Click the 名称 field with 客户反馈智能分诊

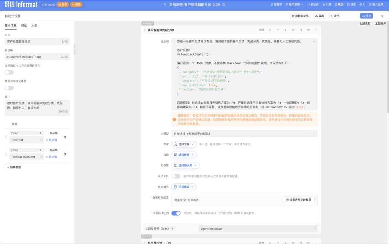point(37,42)
